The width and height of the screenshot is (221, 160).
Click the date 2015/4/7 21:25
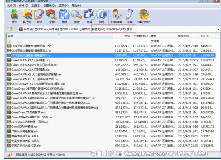click(188, 146)
